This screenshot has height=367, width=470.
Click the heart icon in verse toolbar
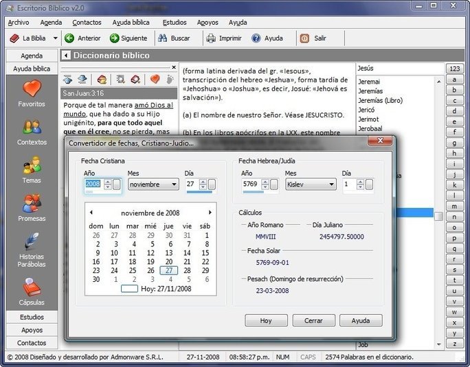pyautogui.click(x=155, y=80)
